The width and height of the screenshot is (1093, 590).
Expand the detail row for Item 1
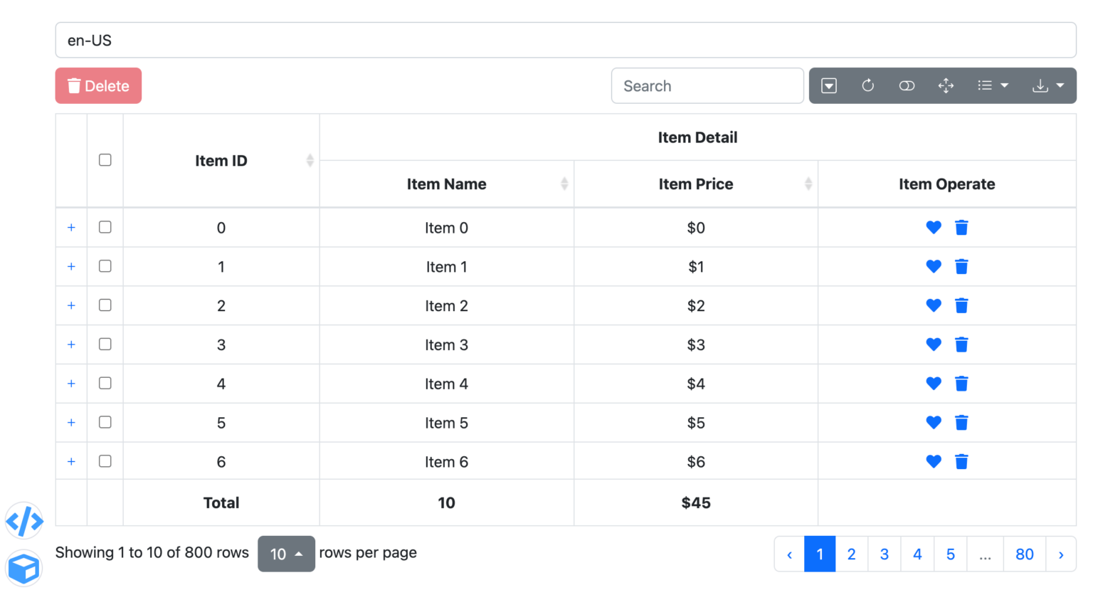[71, 267]
